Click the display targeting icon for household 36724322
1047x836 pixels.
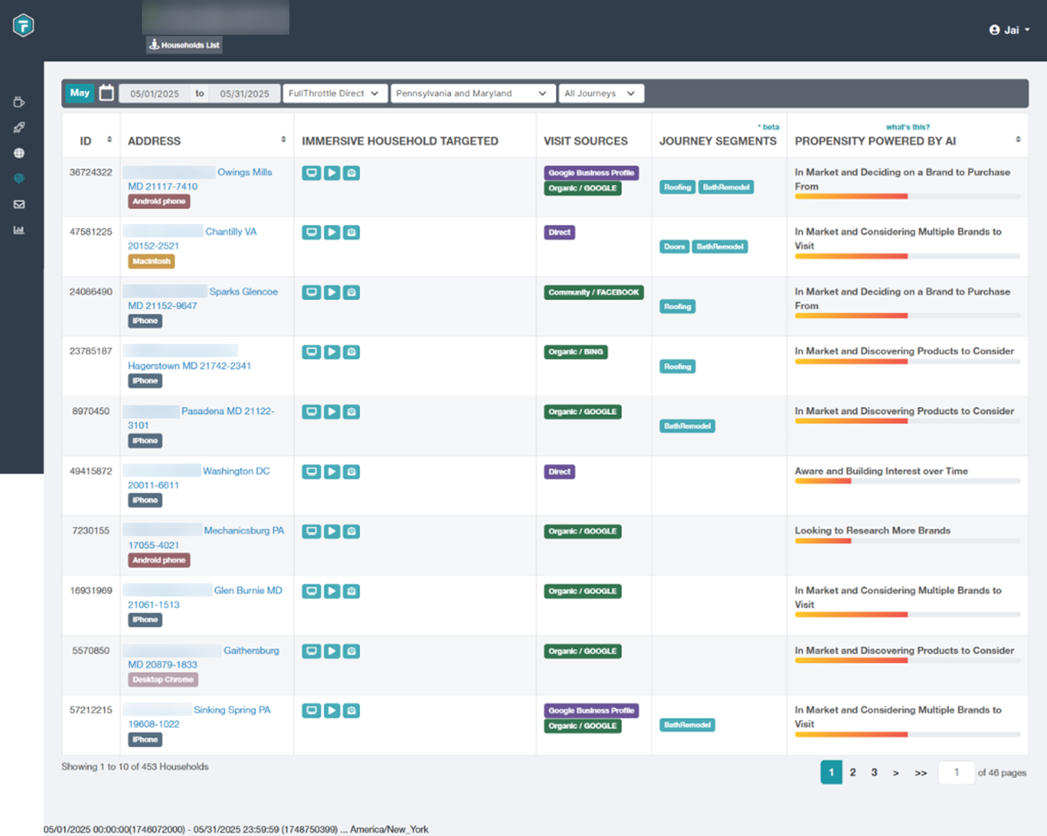pos(311,173)
